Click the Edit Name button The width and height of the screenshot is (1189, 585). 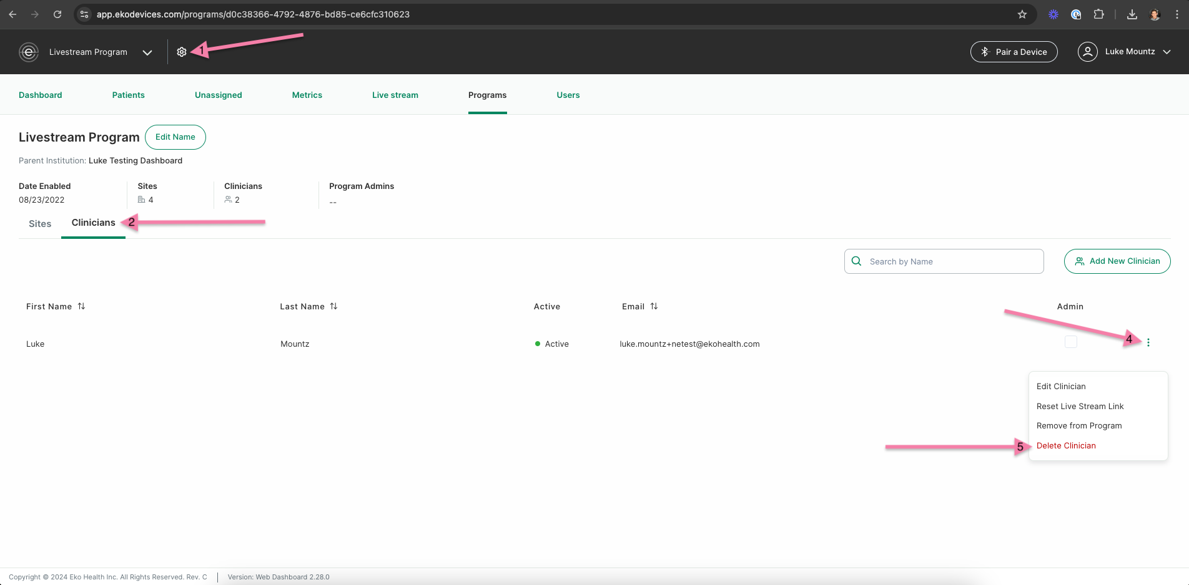pyautogui.click(x=175, y=137)
